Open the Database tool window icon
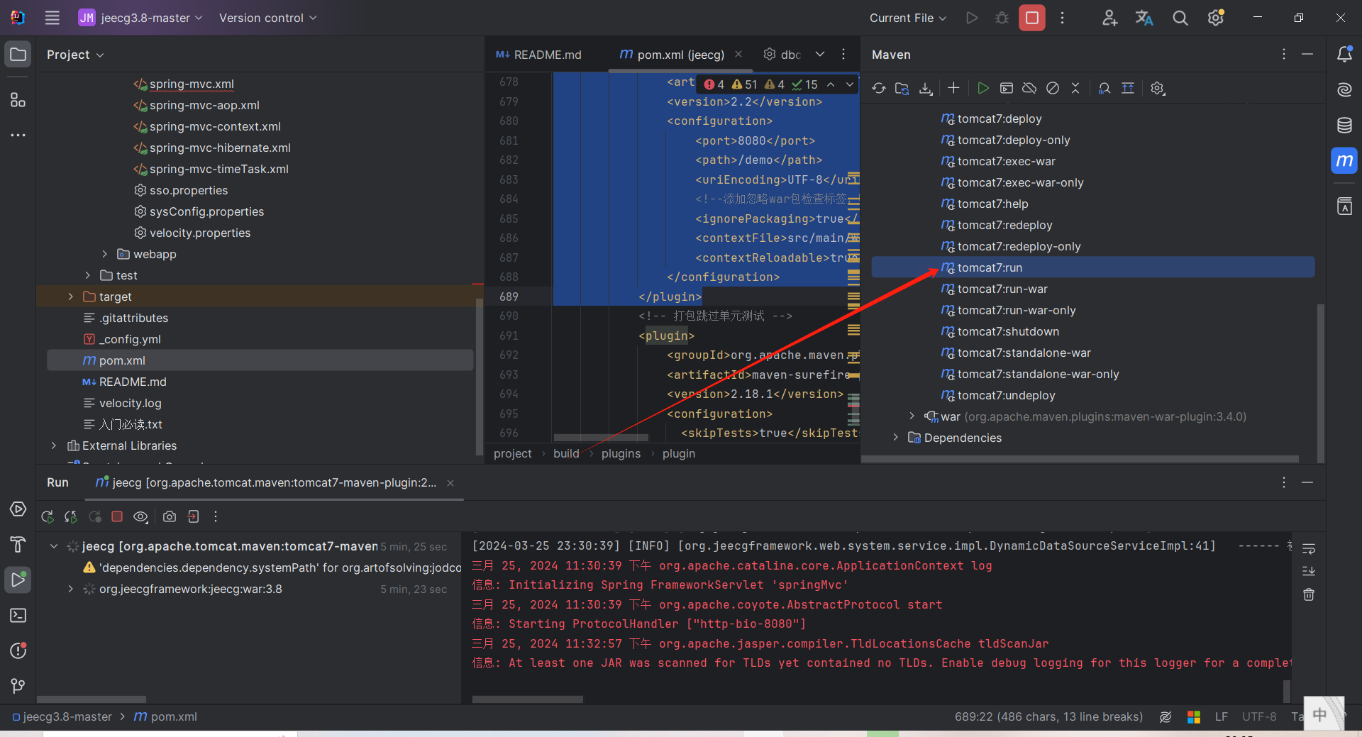This screenshot has width=1362, height=737. (x=1344, y=126)
